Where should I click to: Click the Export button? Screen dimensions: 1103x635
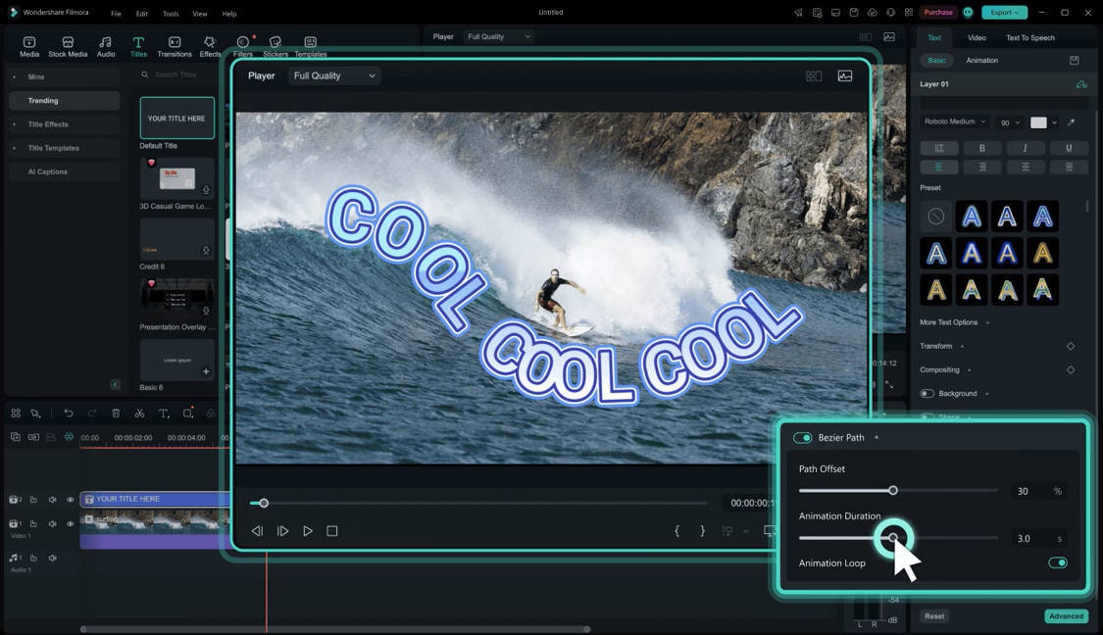pyautogui.click(x=1004, y=13)
